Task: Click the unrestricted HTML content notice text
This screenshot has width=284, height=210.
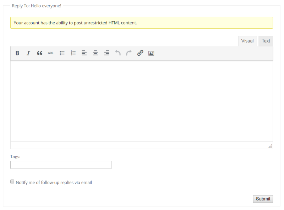Action: (75, 23)
